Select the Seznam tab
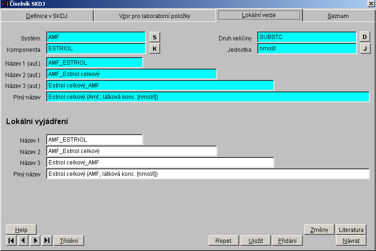The width and height of the screenshot is (376, 251). tap(337, 16)
